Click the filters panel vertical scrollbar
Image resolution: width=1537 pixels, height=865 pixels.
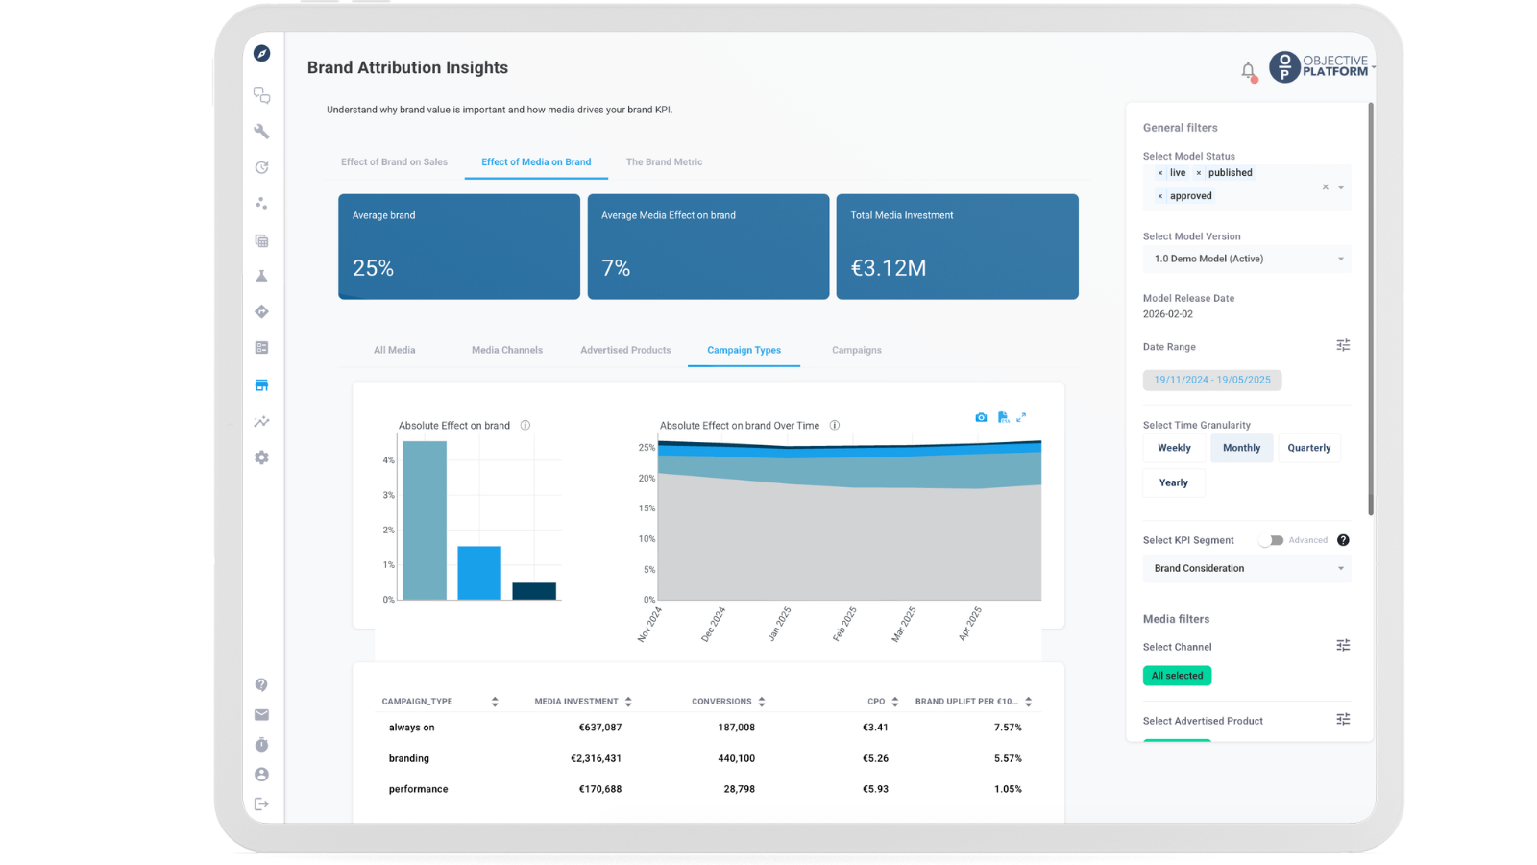[1371, 308]
